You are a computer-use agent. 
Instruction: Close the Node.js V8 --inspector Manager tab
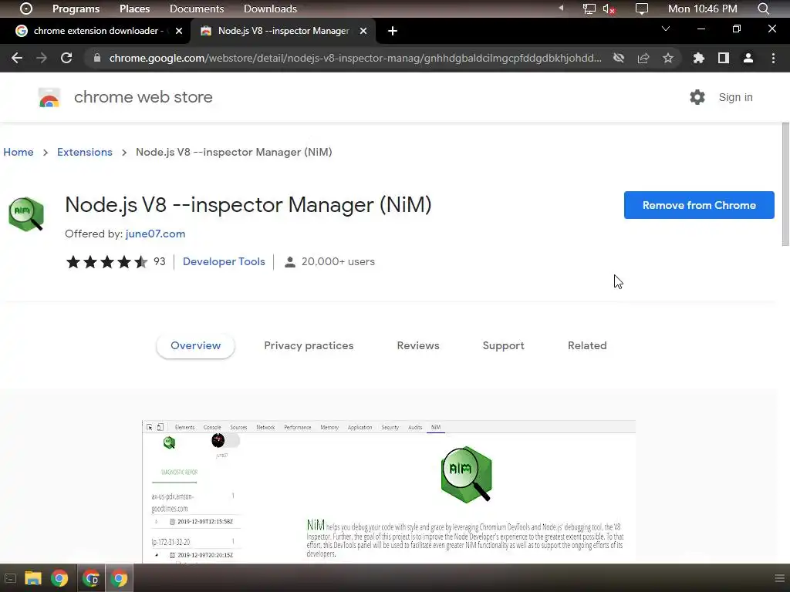363,31
